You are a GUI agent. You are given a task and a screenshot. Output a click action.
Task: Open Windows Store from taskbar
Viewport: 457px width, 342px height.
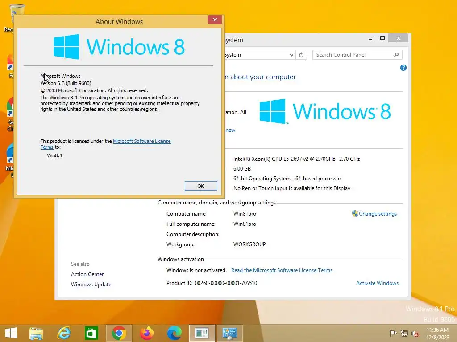(x=91, y=333)
